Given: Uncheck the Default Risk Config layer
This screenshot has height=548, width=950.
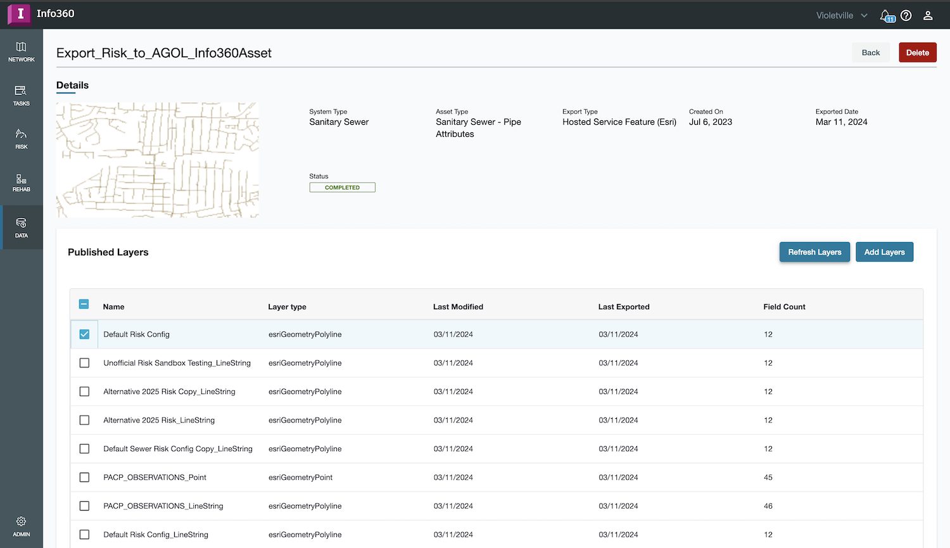Looking at the screenshot, I should point(84,334).
